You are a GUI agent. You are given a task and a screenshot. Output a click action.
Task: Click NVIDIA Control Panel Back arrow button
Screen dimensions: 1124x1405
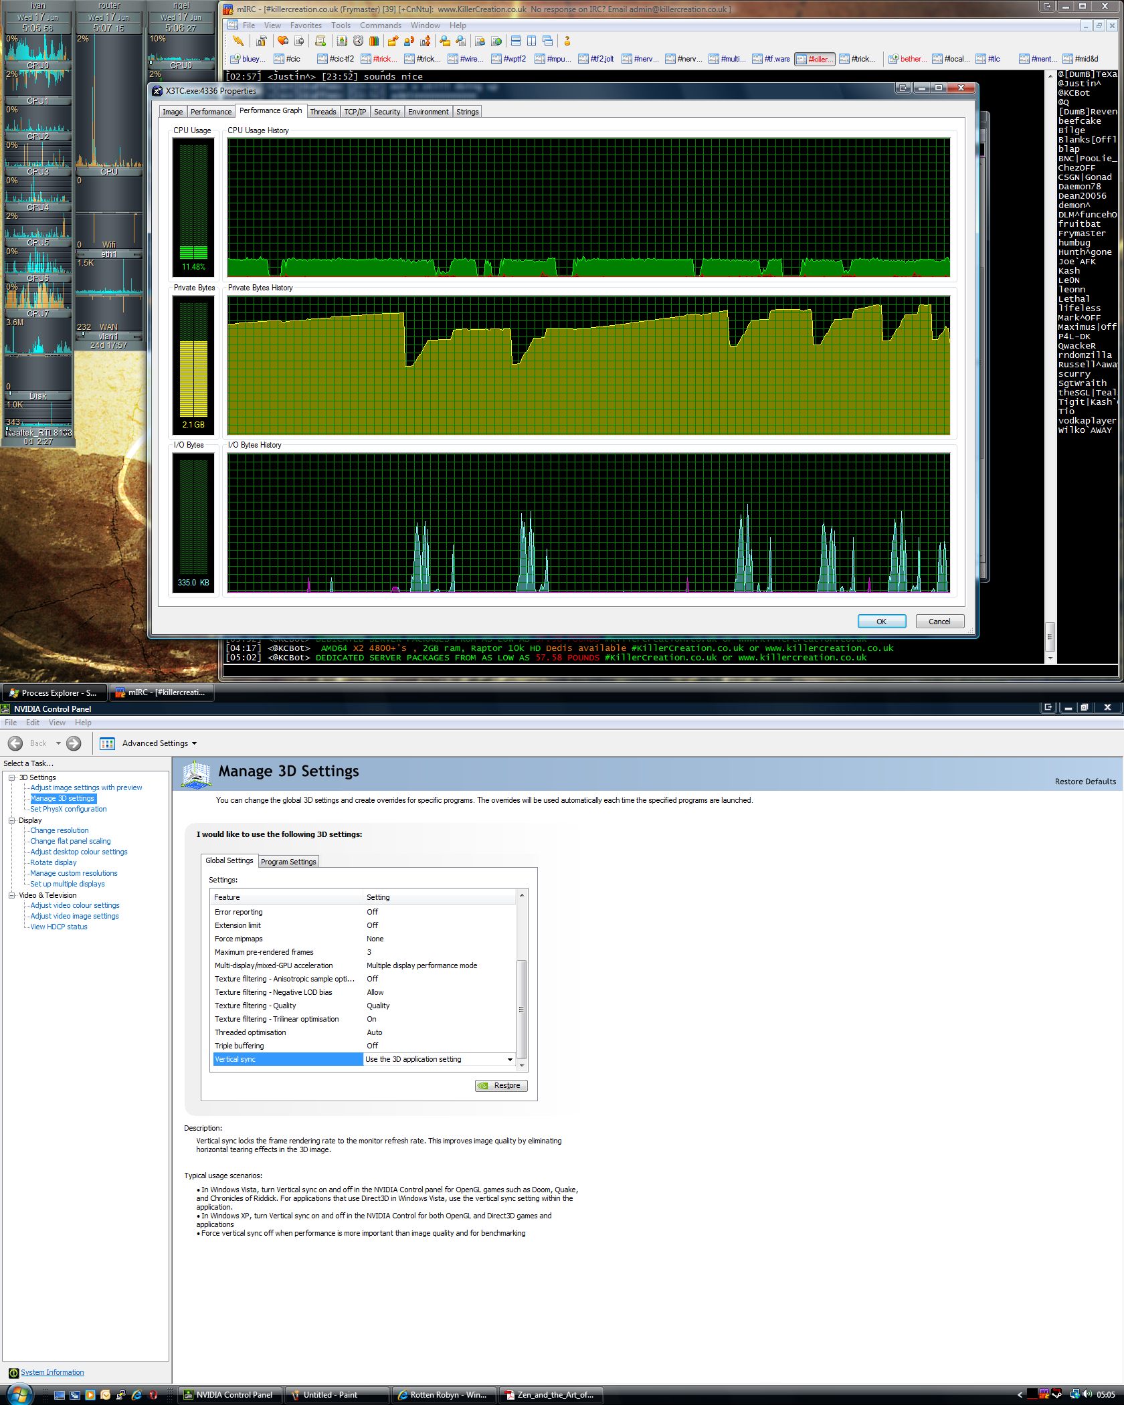tap(15, 743)
